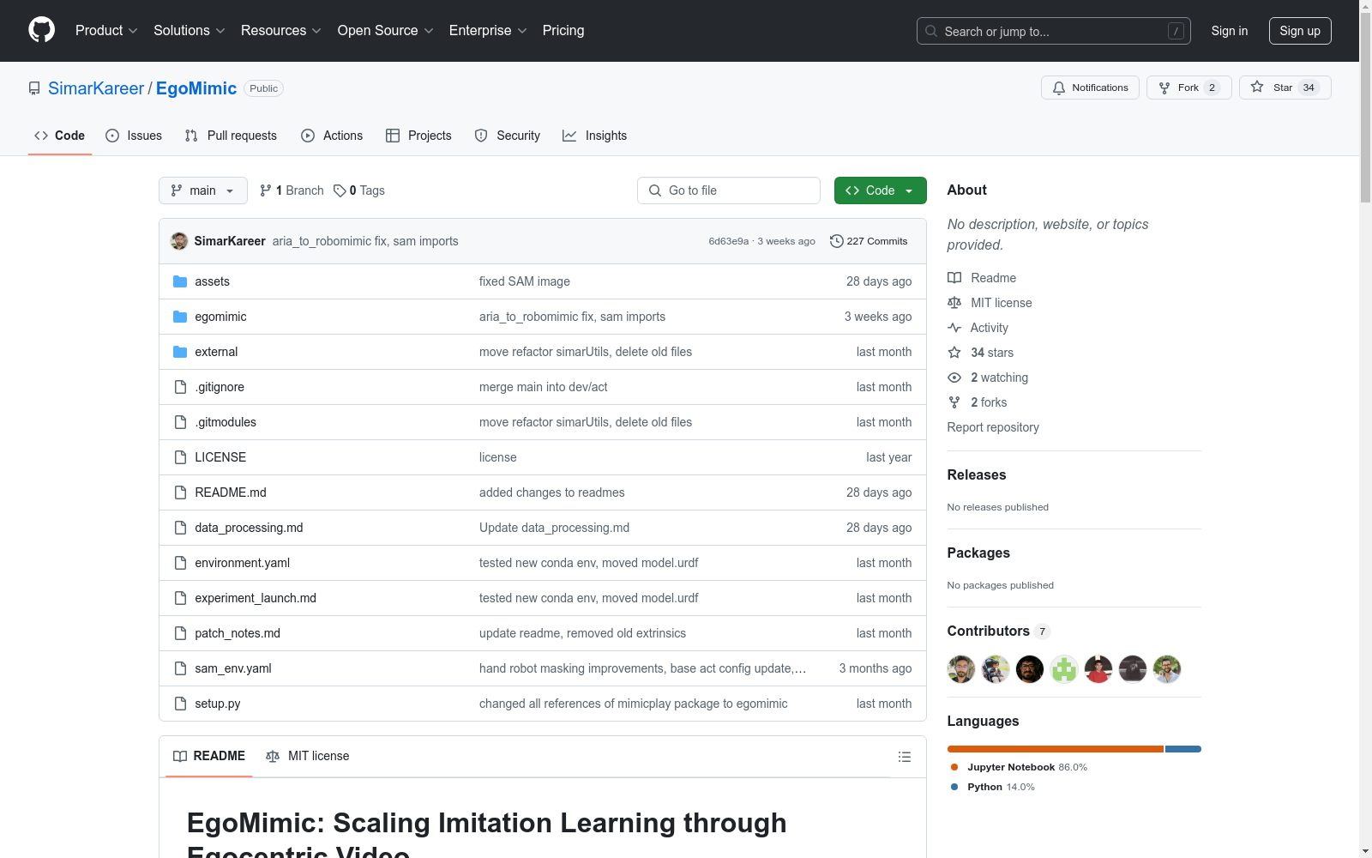The height and width of the screenshot is (858, 1372).
Task: Click the green identicon contributor avatar
Action: coord(1064,669)
